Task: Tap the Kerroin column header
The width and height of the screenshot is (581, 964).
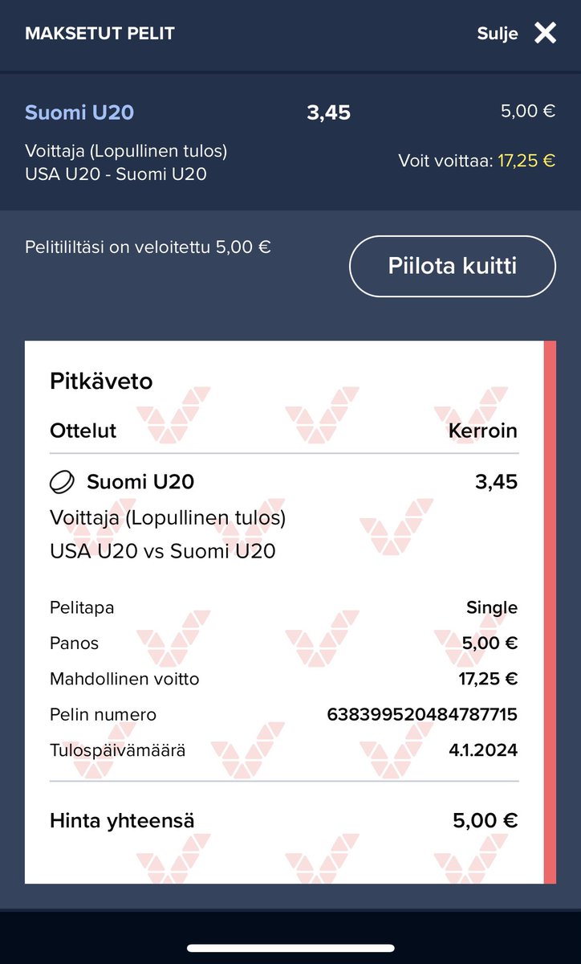Action: 483,431
